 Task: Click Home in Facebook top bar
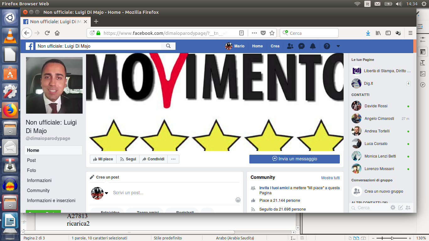click(x=257, y=46)
